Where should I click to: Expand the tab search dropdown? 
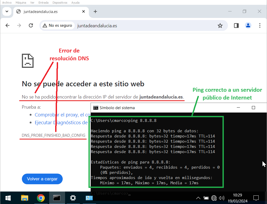click(x=7, y=11)
